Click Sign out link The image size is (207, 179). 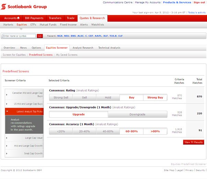[199, 2]
